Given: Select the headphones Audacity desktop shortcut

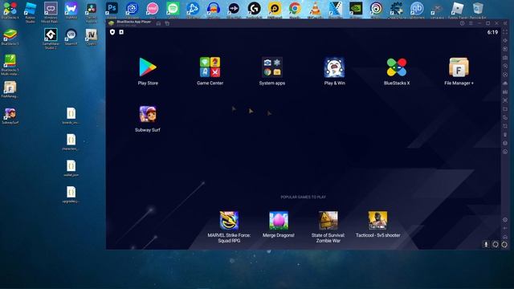Looking at the screenshot, I should click(214, 10).
